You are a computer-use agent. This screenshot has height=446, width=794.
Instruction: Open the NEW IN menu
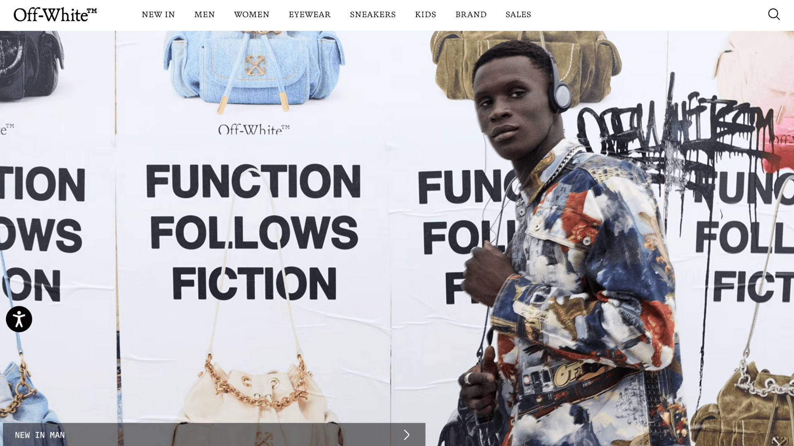click(x=158, y=14)
